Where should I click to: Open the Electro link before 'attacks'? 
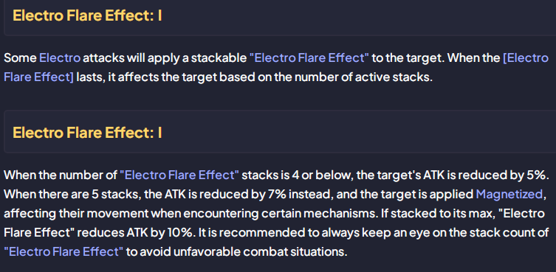pos(60,57)
